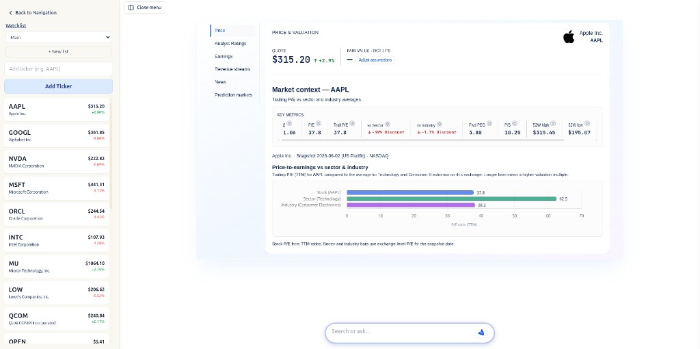This screenshot has width=700, height=349.
Task: Click the info icon beside vs Sector
Action: click(388, 125)
